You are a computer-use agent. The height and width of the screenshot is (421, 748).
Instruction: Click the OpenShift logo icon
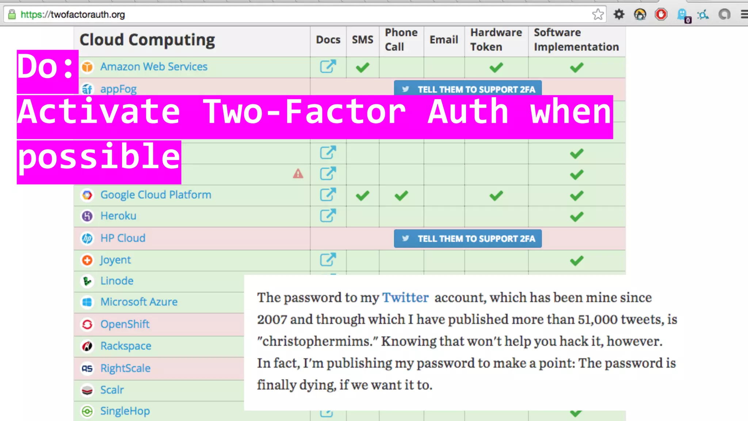87,325
